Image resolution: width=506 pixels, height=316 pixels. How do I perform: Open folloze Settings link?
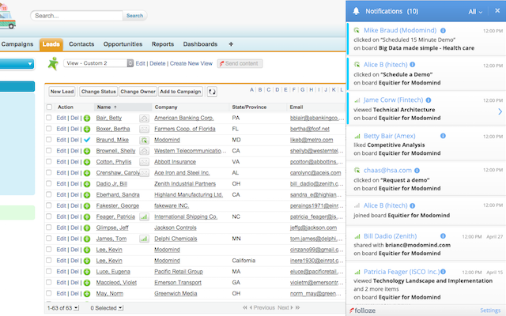(490, 310)
